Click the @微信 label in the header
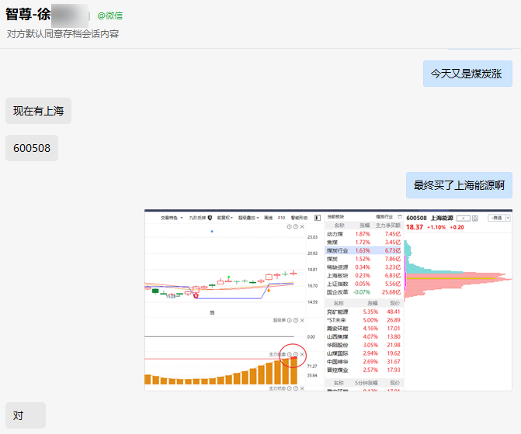Screen dimensions: 521x434 coord(110,15)
